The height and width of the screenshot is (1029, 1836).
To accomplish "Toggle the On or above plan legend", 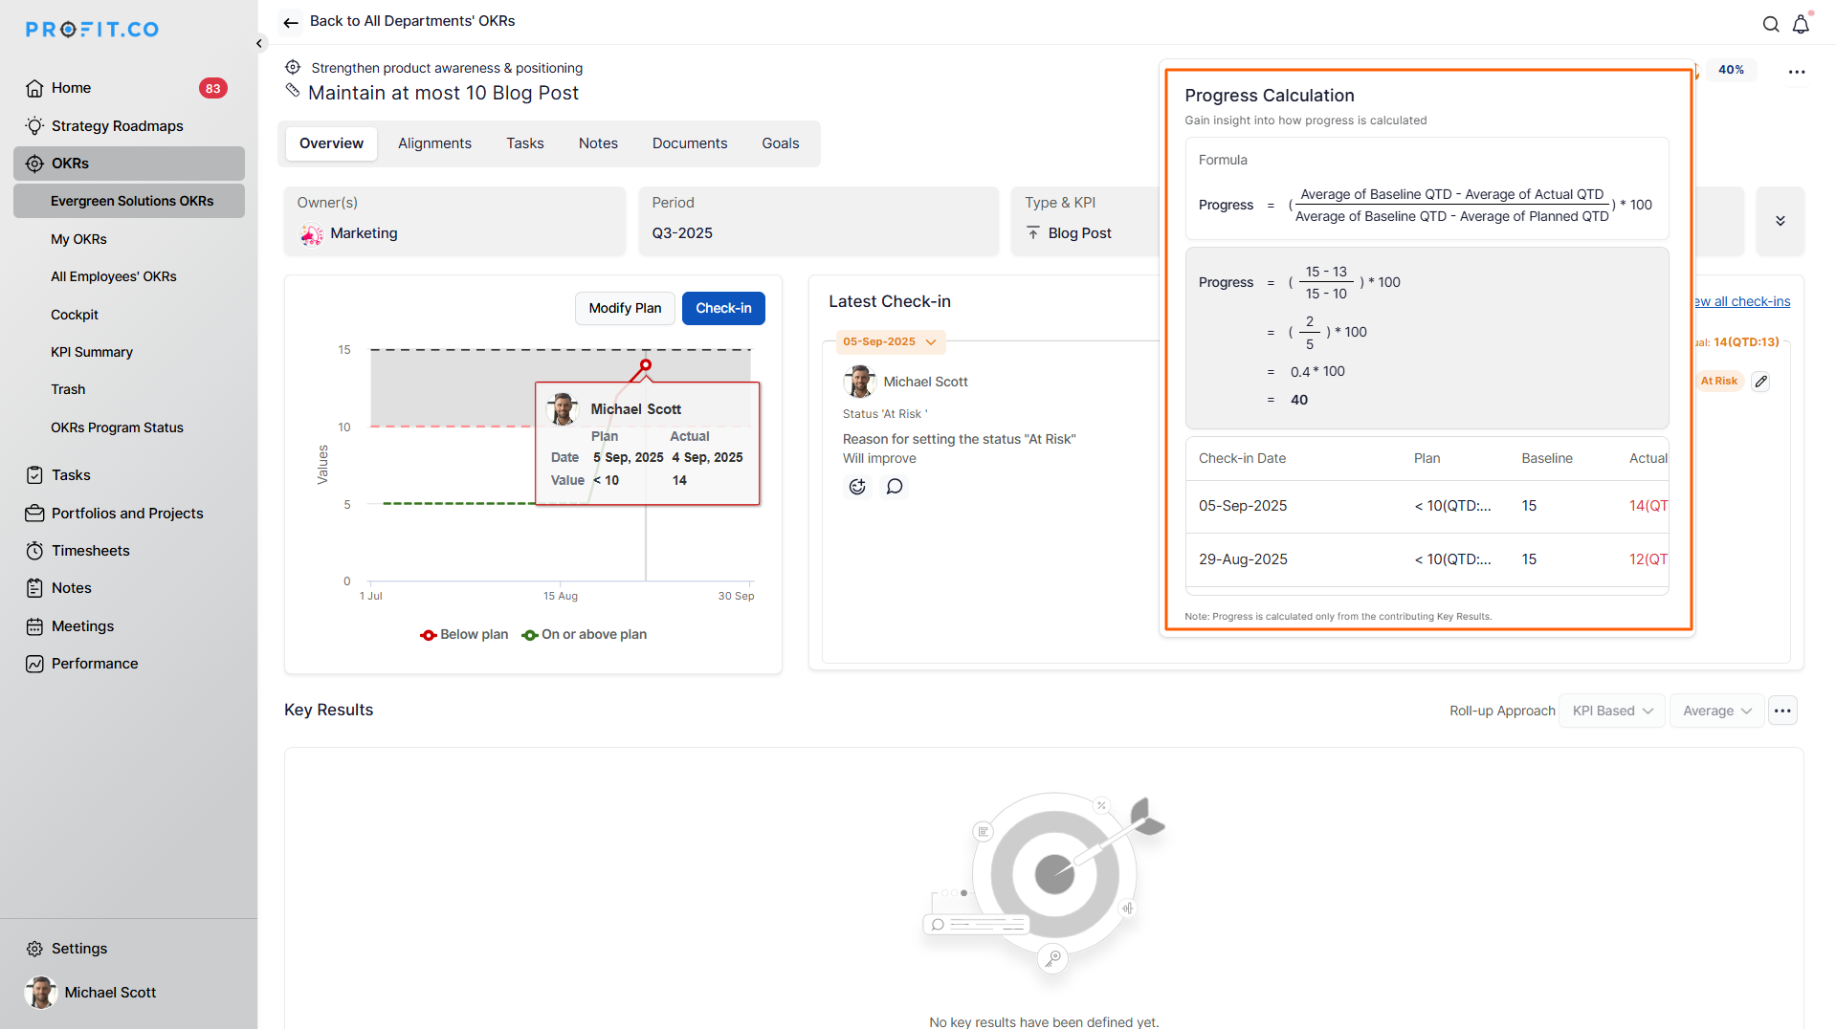I will (585, 635).
